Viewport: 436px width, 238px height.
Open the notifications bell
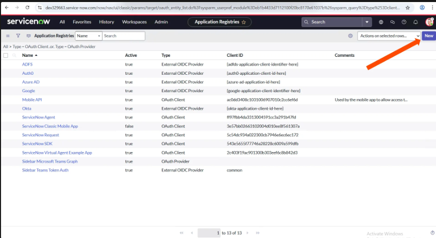point(416,22)
